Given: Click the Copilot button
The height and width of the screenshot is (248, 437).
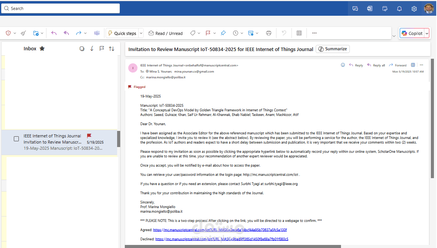Looking at the screenshot, I should [x=412, y=33].
